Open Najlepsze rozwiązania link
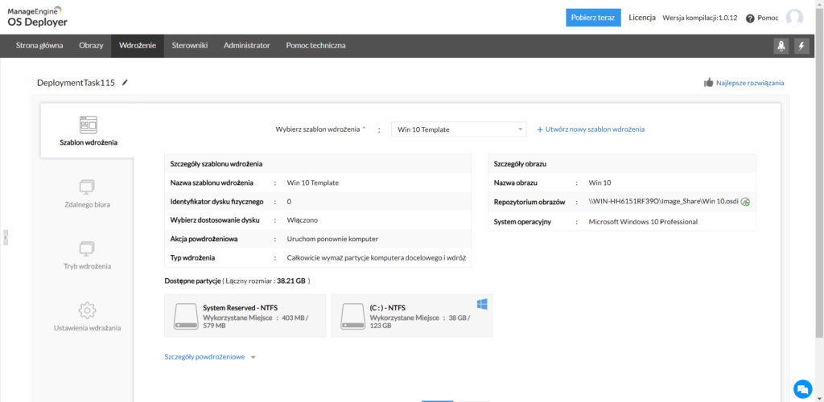824x402 pixels. click(744, 83)
